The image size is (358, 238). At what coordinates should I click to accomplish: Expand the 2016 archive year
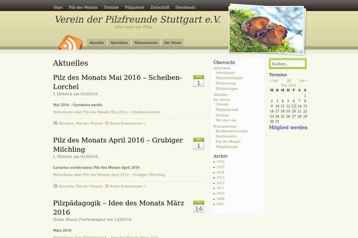pos(214,162)
